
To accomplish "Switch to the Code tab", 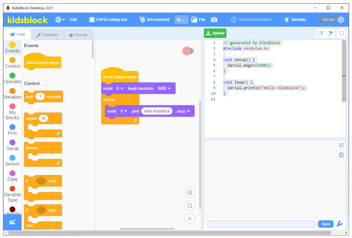I will [18, 34].
